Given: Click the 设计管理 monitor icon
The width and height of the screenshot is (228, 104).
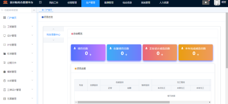Looking at the screenshot, I should [x=4, y=36].
